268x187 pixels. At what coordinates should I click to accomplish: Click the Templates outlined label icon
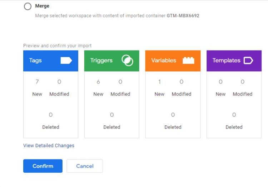coord(248,61)
